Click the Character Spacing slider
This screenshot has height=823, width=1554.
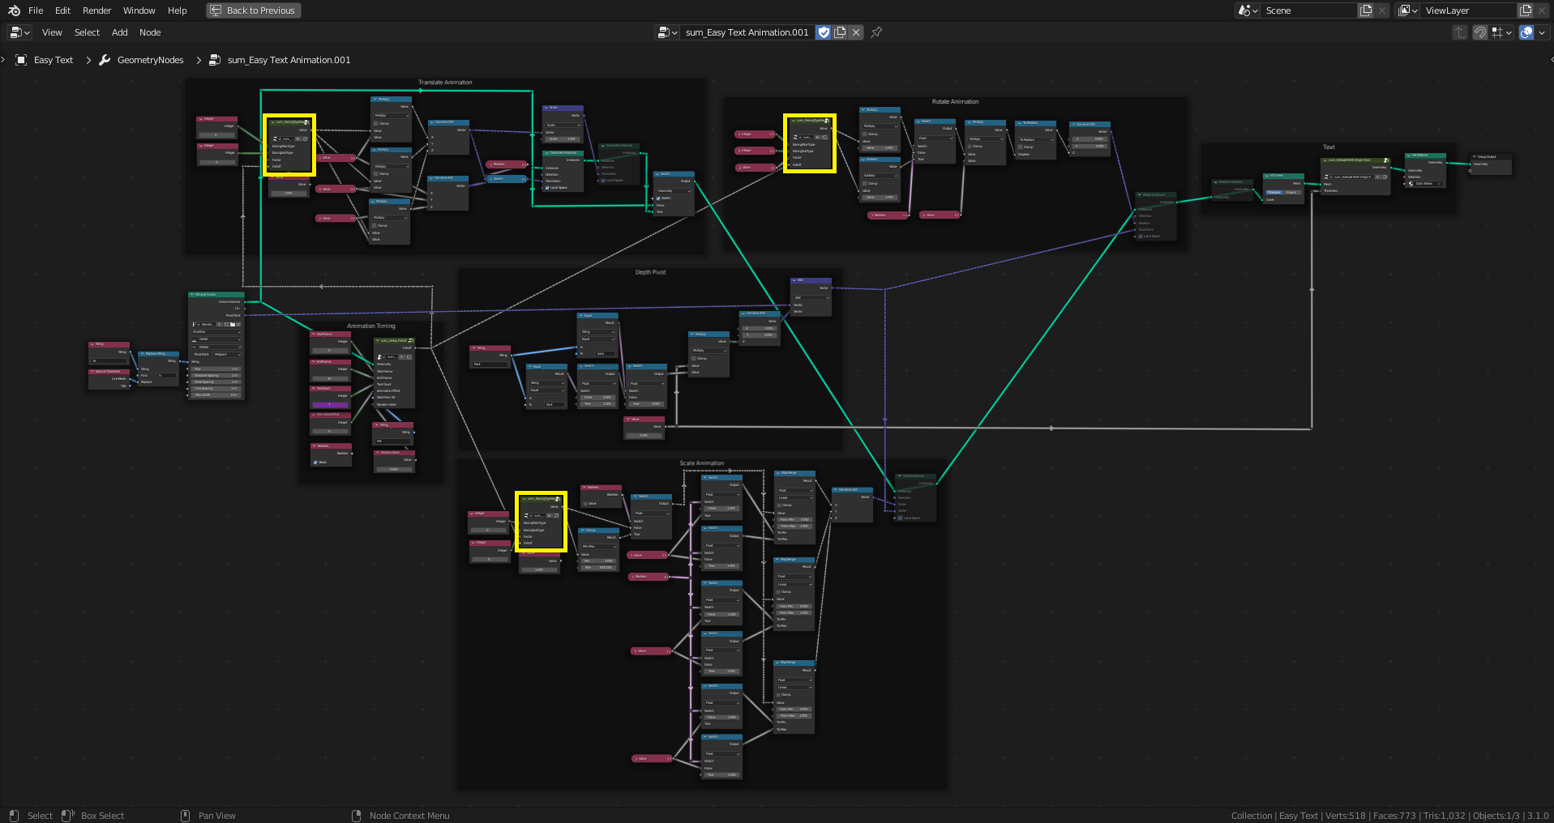click(216, 375)
